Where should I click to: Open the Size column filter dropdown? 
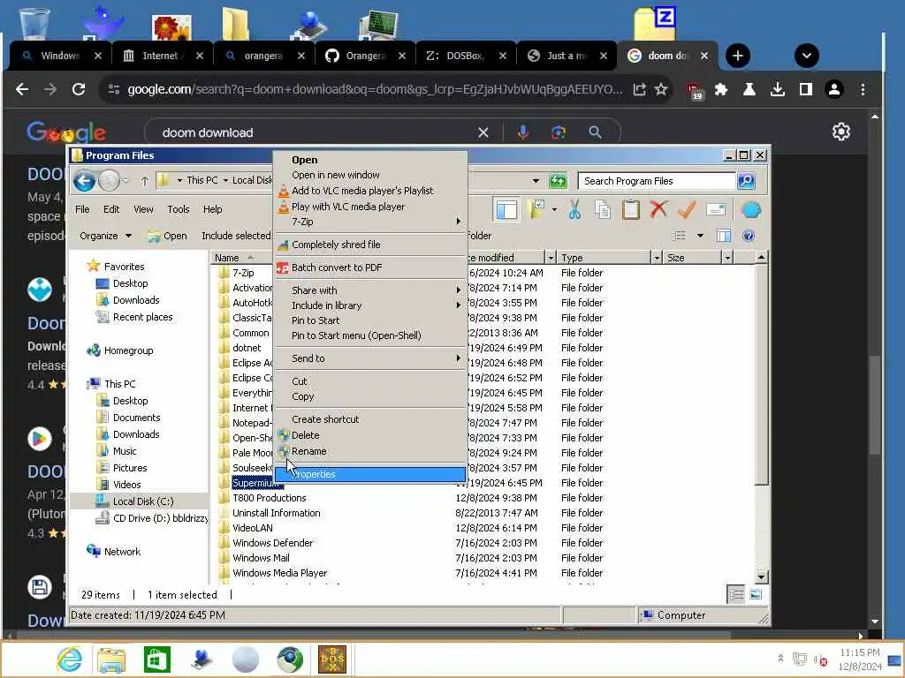[x=727, y=258]
